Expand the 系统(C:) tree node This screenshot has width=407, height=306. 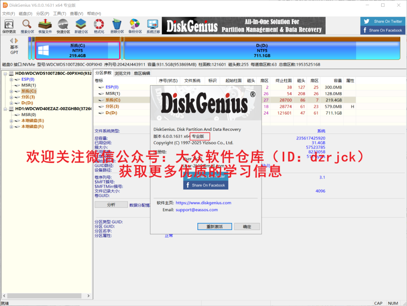pos(11,91)
